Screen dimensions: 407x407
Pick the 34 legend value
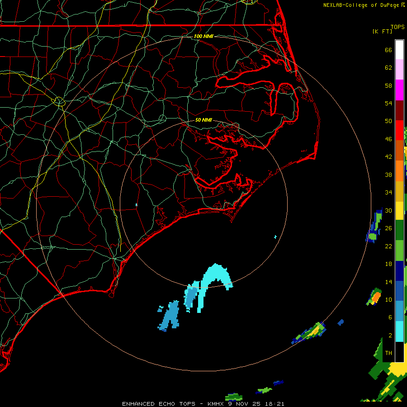point(388,192)
